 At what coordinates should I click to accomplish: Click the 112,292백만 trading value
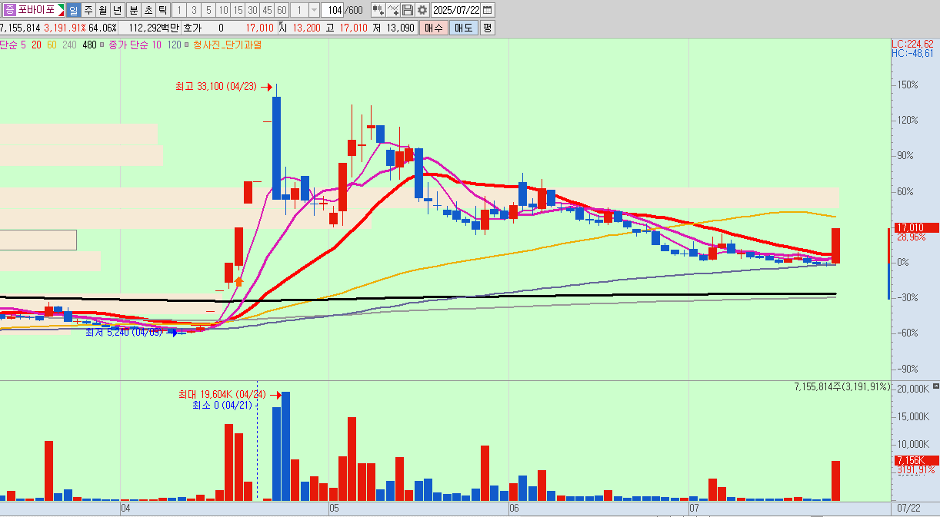152,28
